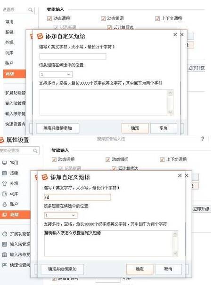Open 输入法修复 in the sidebar without icons

coord(16,114)
